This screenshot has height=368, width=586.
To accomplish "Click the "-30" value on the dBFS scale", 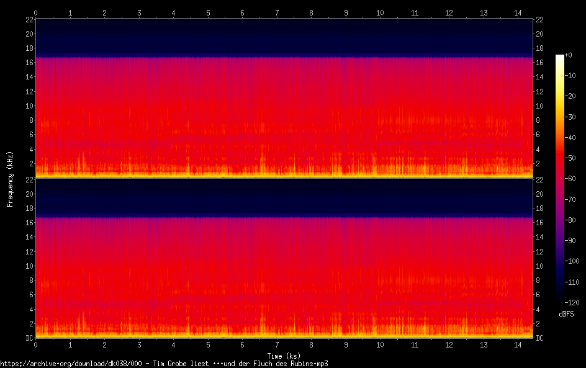I will (x=570, y=117).
